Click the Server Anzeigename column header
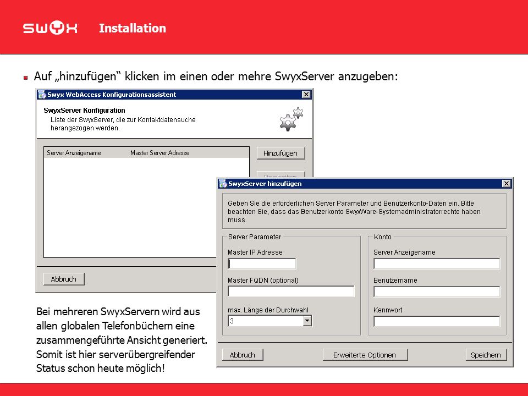 [74, 153]
